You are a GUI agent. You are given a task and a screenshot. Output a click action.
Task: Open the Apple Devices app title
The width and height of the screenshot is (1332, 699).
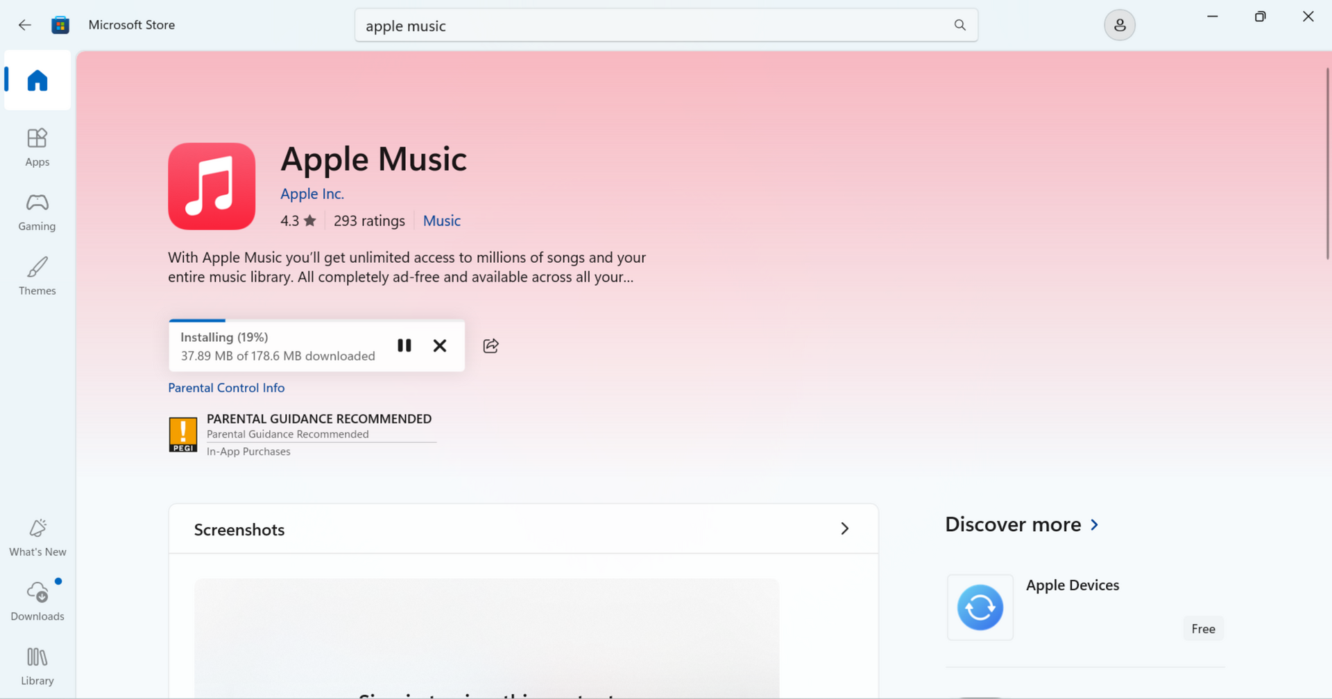click(1073, 585)
